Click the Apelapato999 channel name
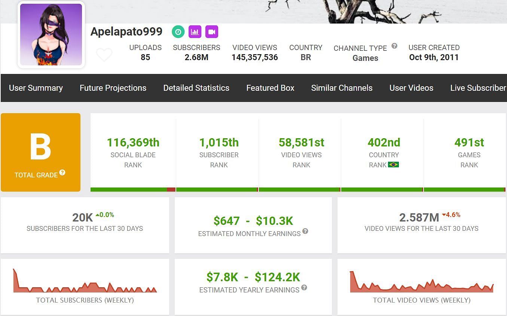507x316 pixels. click(126, 32)
